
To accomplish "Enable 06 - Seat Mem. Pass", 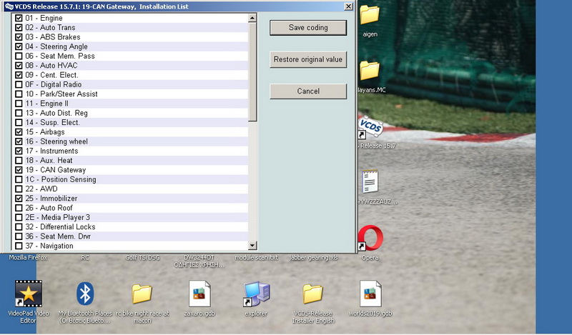I will pyautogui.click(x=19, y=56).
